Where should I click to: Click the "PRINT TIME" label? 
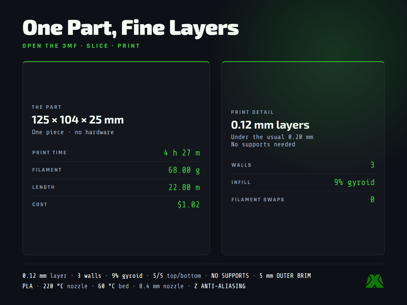click(49, 152)
